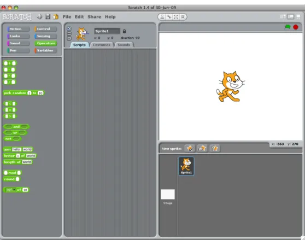Click the 'or' boolean block

(15, 133)
